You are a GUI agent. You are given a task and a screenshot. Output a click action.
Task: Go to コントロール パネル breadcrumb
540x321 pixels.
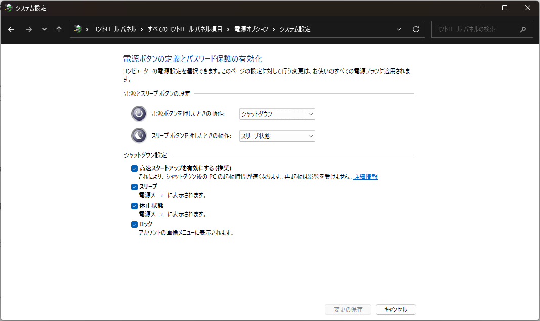114,29
